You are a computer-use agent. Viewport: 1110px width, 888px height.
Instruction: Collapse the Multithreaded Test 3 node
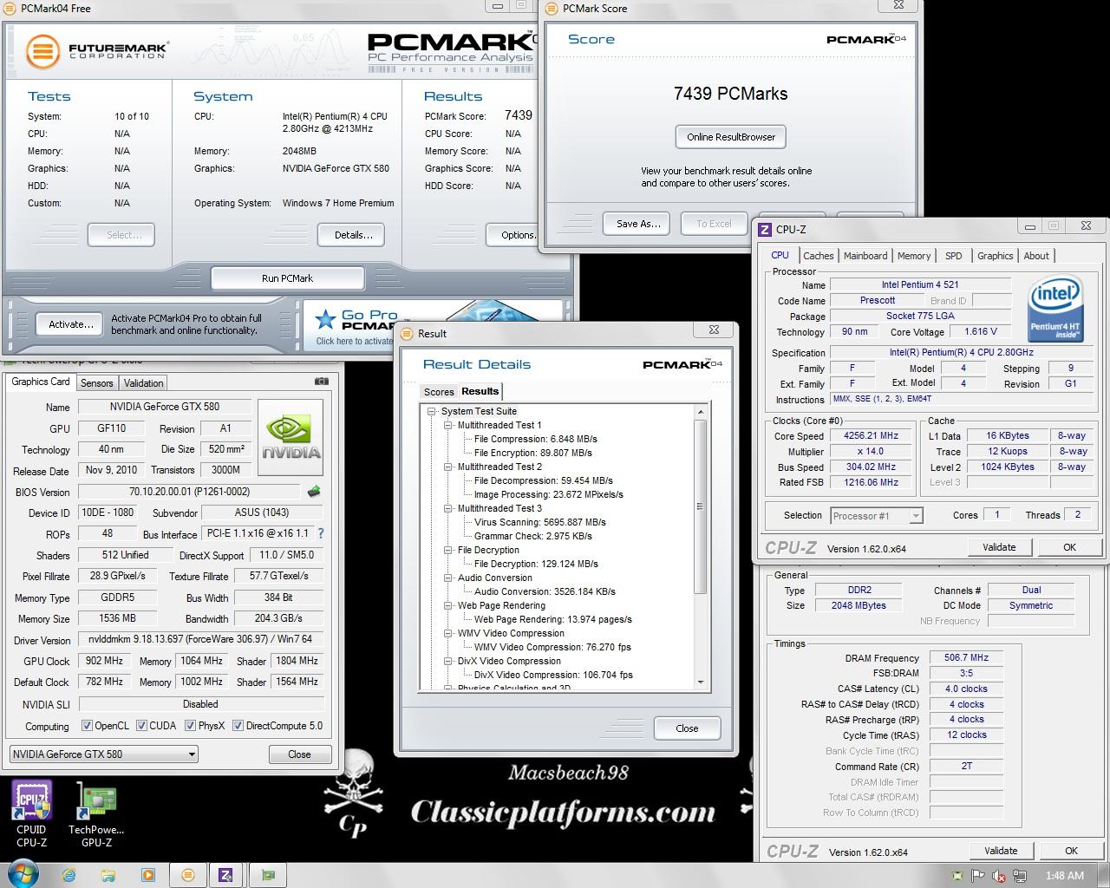coord(448,508)
